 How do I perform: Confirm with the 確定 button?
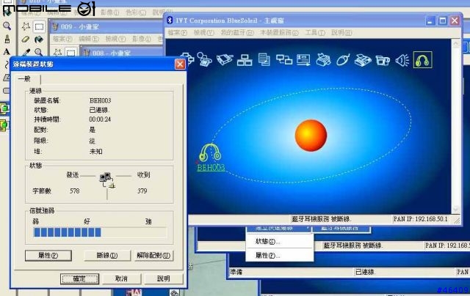pyautogui.click(x=79, y=278)
